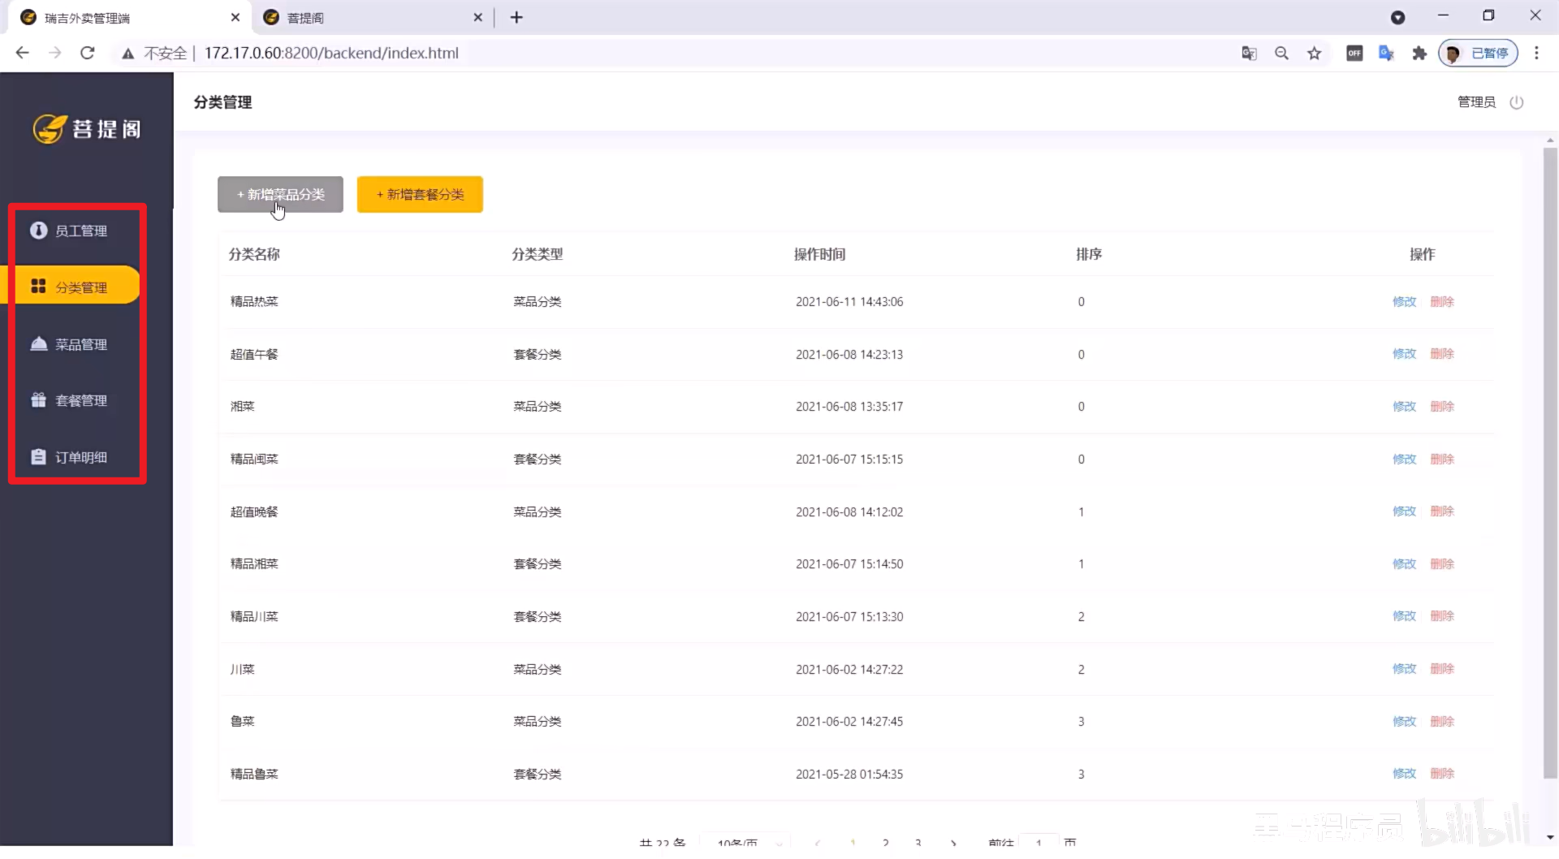Screen dimensions: 1559x859
Task: Click the translate page icon
Action: 1249,54
